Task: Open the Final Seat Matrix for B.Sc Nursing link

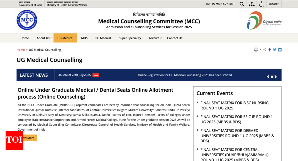Action: coord(235,105)
